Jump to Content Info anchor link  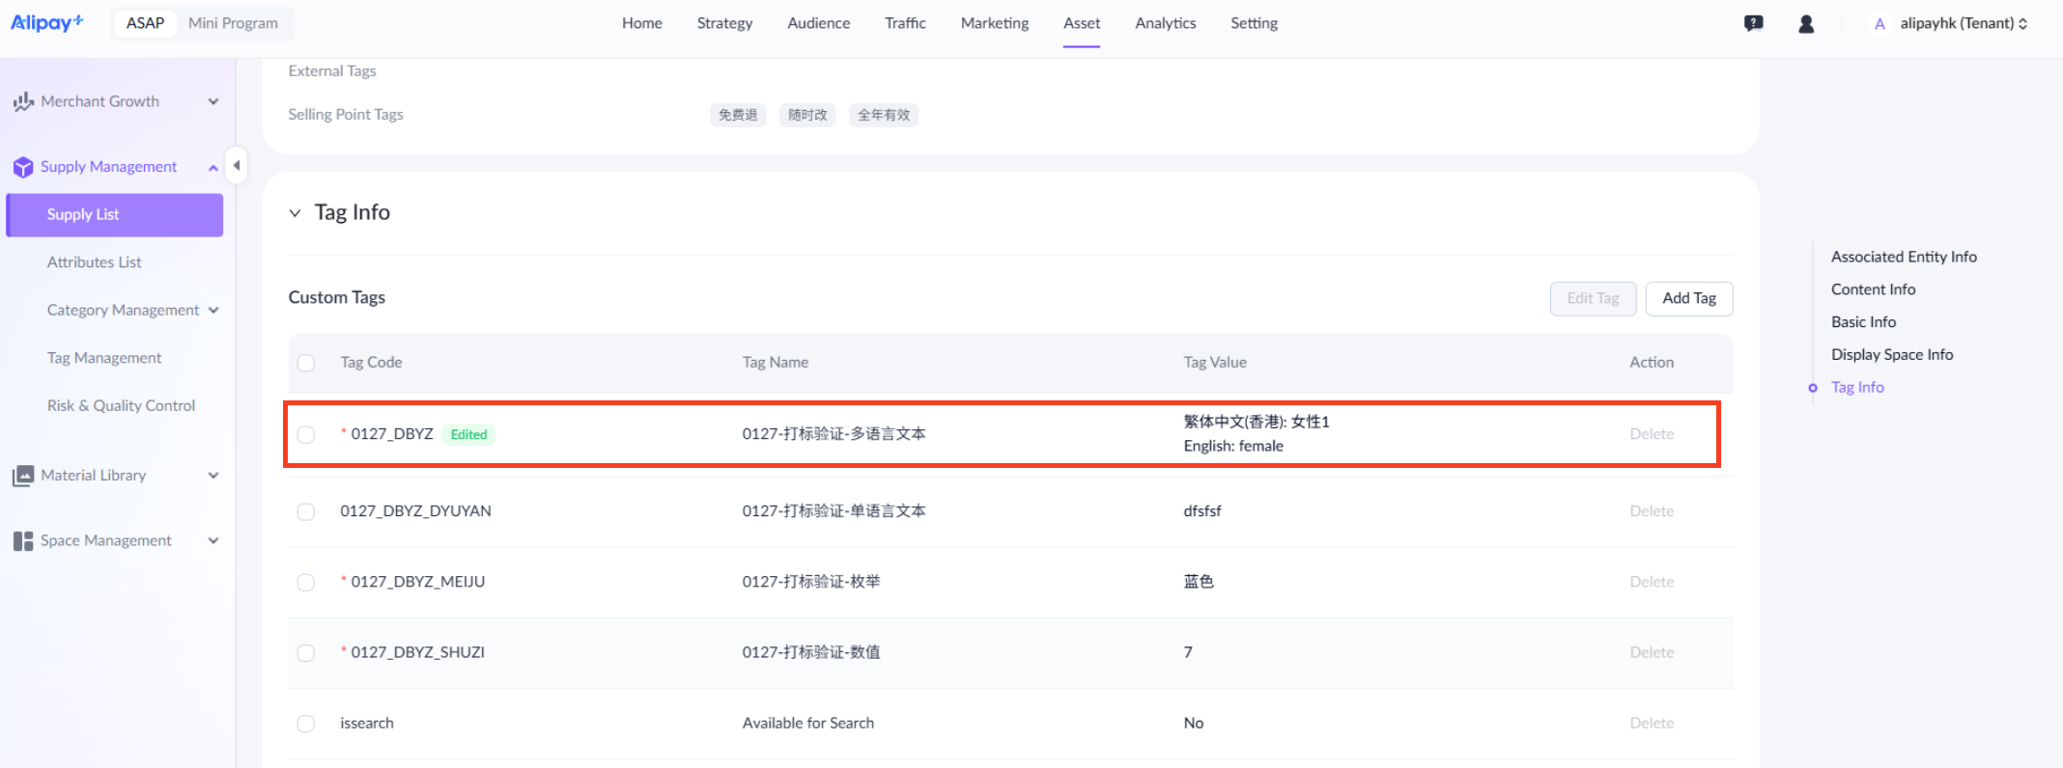coord(1873,289)
